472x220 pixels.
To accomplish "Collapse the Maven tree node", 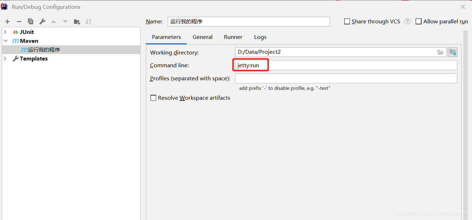I will (5, 41).
